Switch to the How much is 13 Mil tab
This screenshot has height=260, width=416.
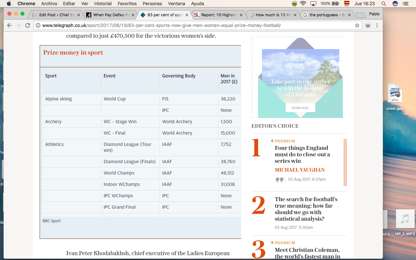272,15
